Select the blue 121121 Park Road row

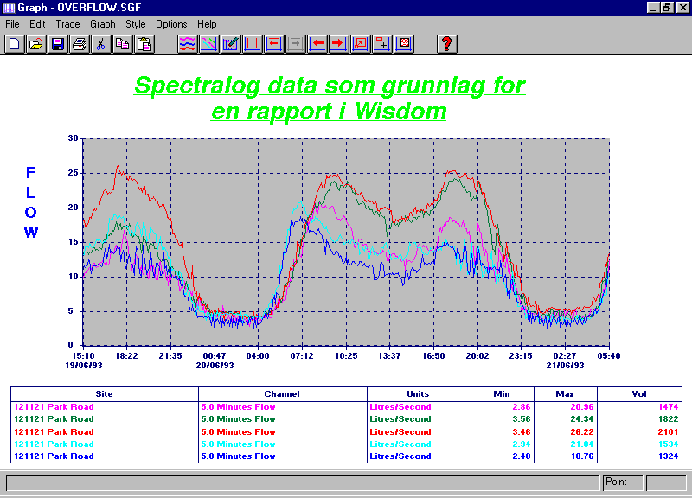coord(347,456)
